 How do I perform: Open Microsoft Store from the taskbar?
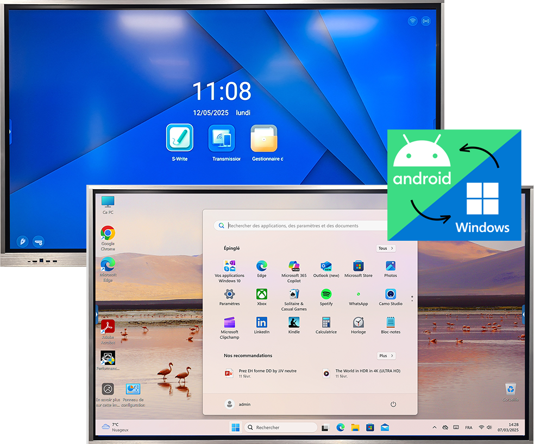370,427
